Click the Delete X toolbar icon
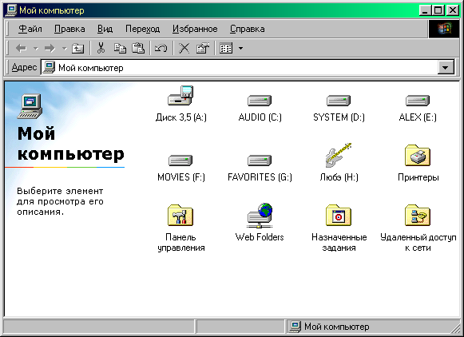 pos(184,48)
